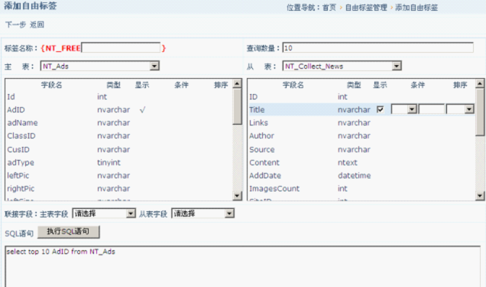Open the Title row condition operator dropdown

click(x=404, y=109)
